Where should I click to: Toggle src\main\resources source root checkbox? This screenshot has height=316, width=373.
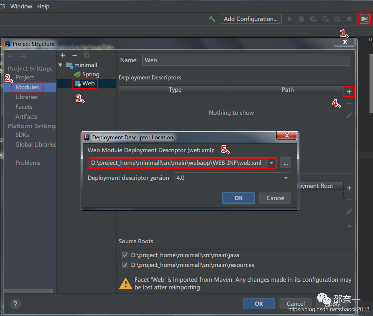click(125, 265)
